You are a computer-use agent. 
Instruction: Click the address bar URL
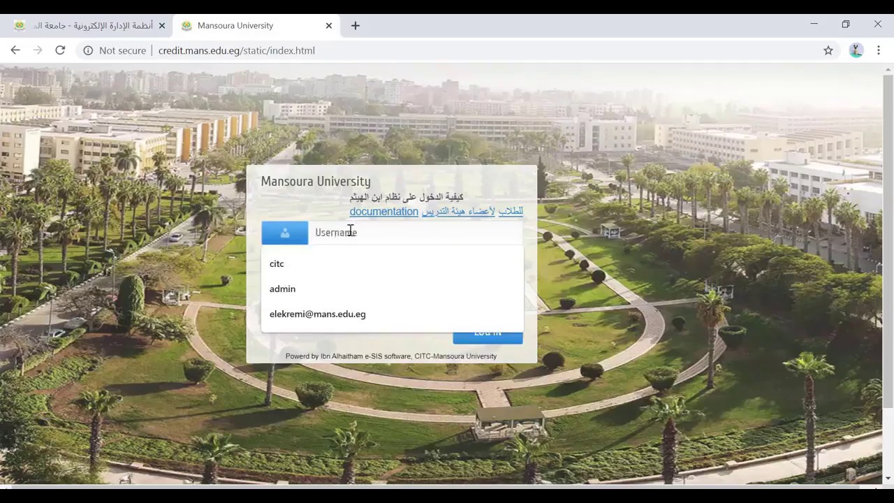coord(237,50)
